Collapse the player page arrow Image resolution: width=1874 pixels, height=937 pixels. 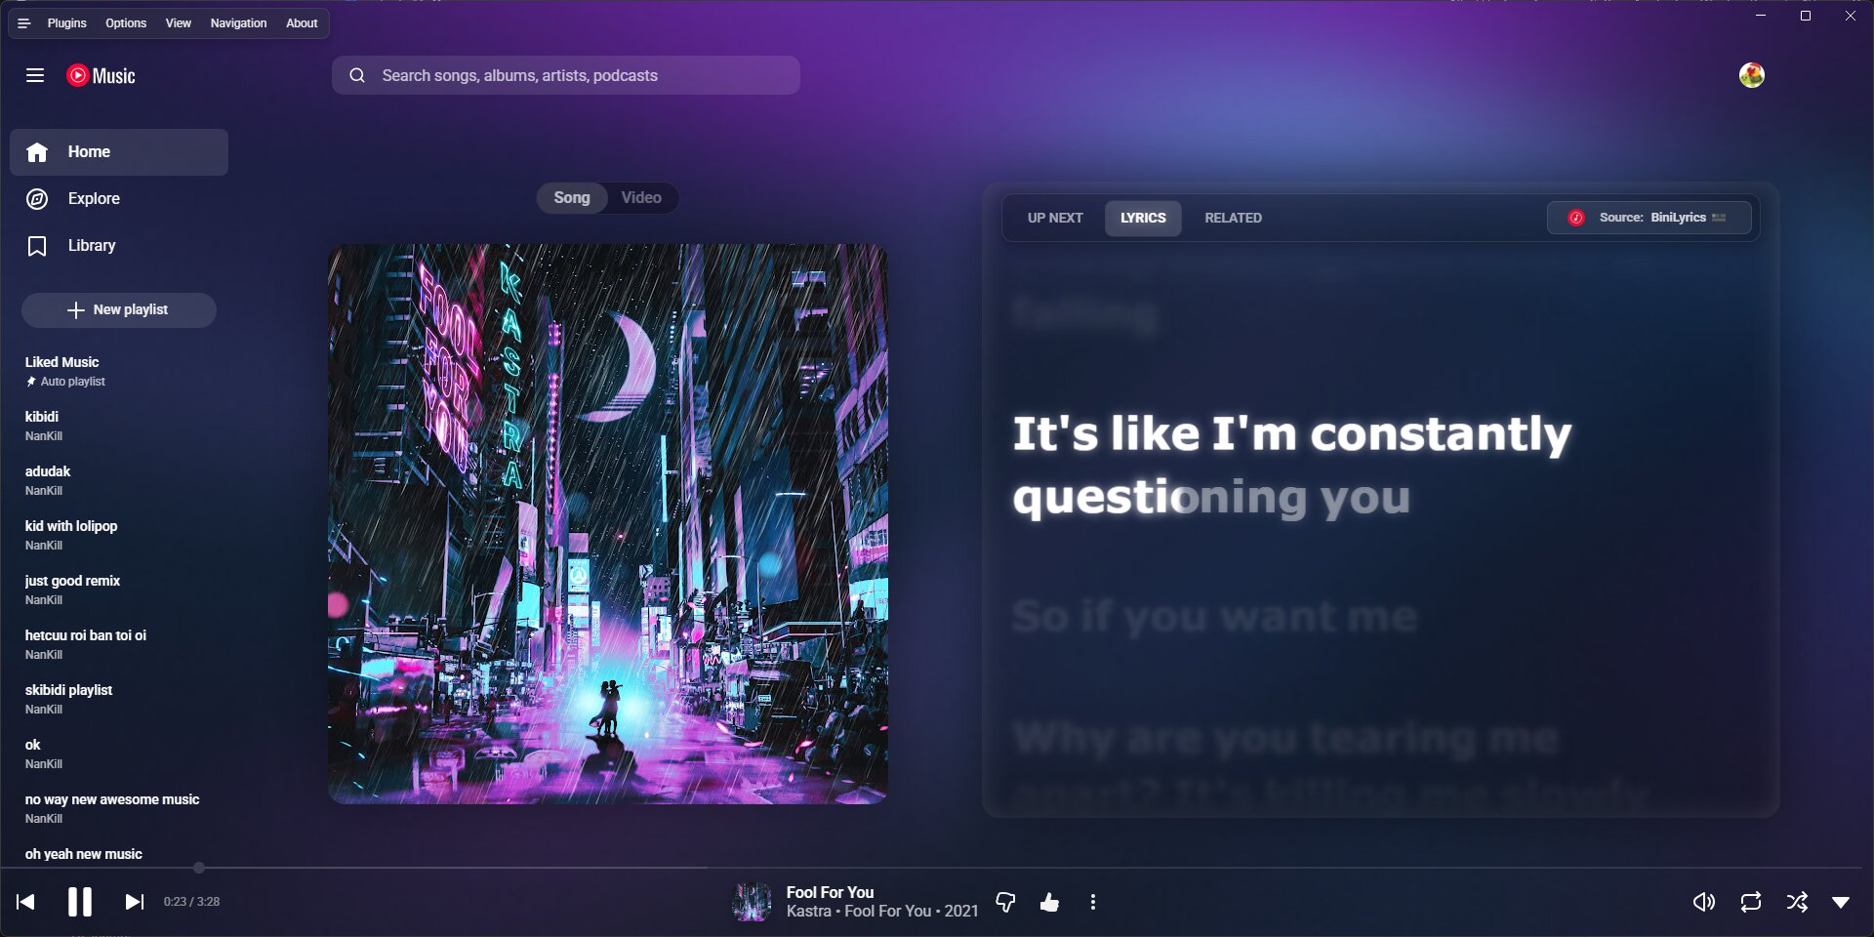click(1841, 902)
